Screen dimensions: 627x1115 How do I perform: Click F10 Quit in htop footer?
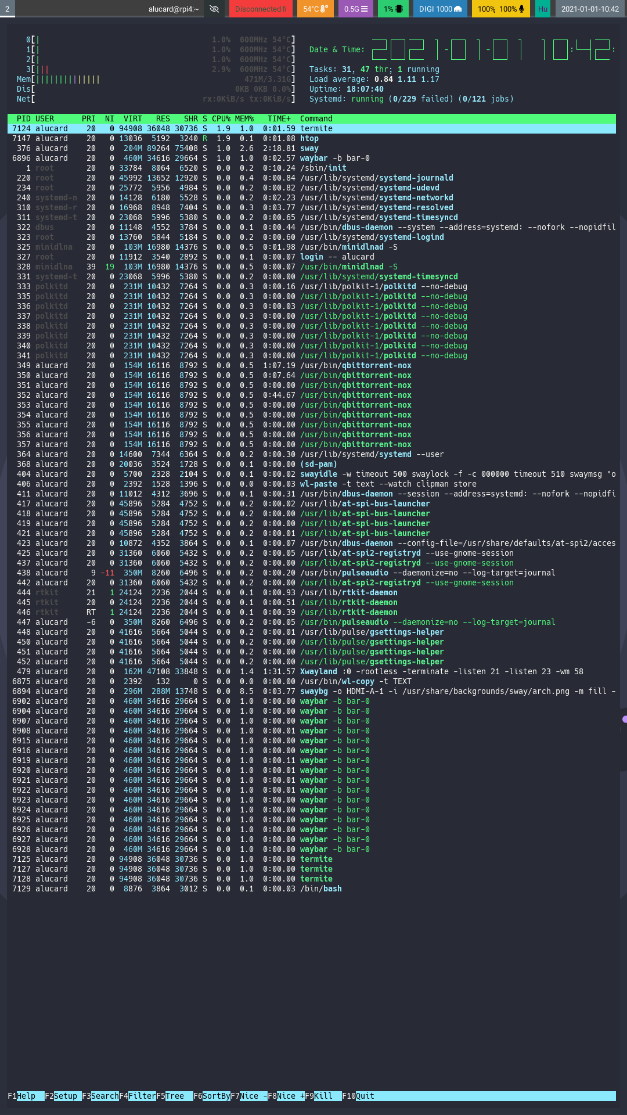click(x=358, y=1096)
